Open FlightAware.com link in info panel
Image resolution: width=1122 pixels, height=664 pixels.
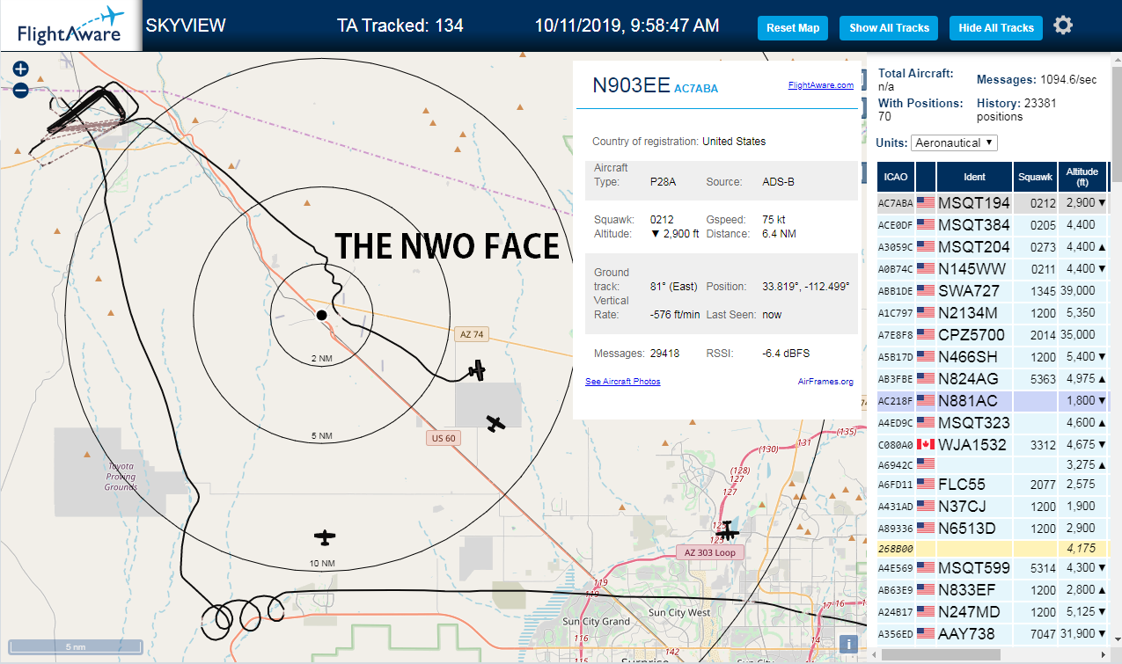[821, 85]
